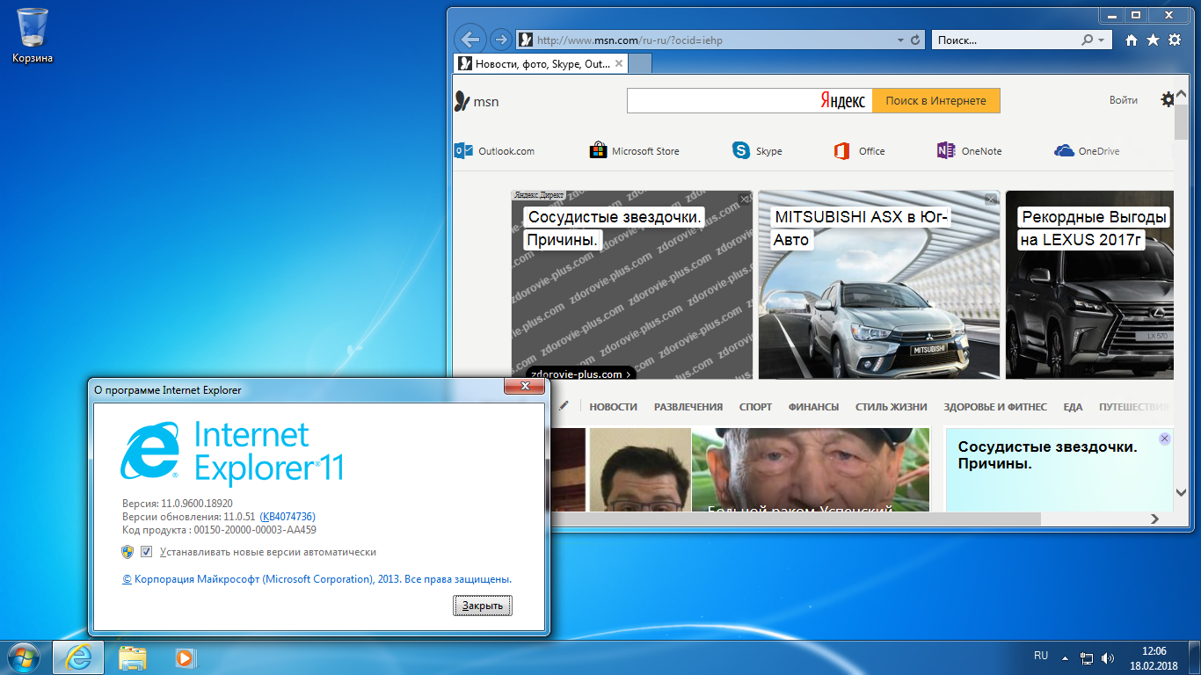
Task: Click the Microsoft Corporation copyright link
Action: (317, 579)
